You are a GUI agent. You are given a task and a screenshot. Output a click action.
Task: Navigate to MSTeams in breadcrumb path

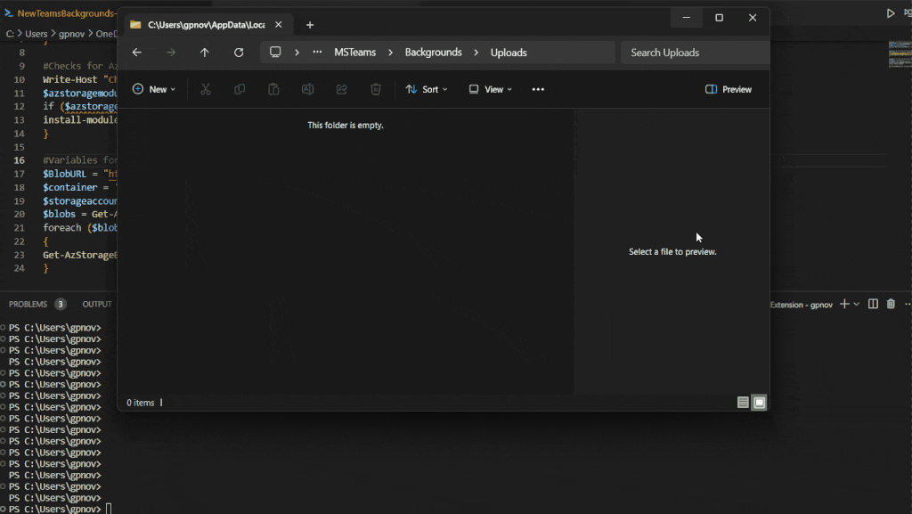click(354, 53)
